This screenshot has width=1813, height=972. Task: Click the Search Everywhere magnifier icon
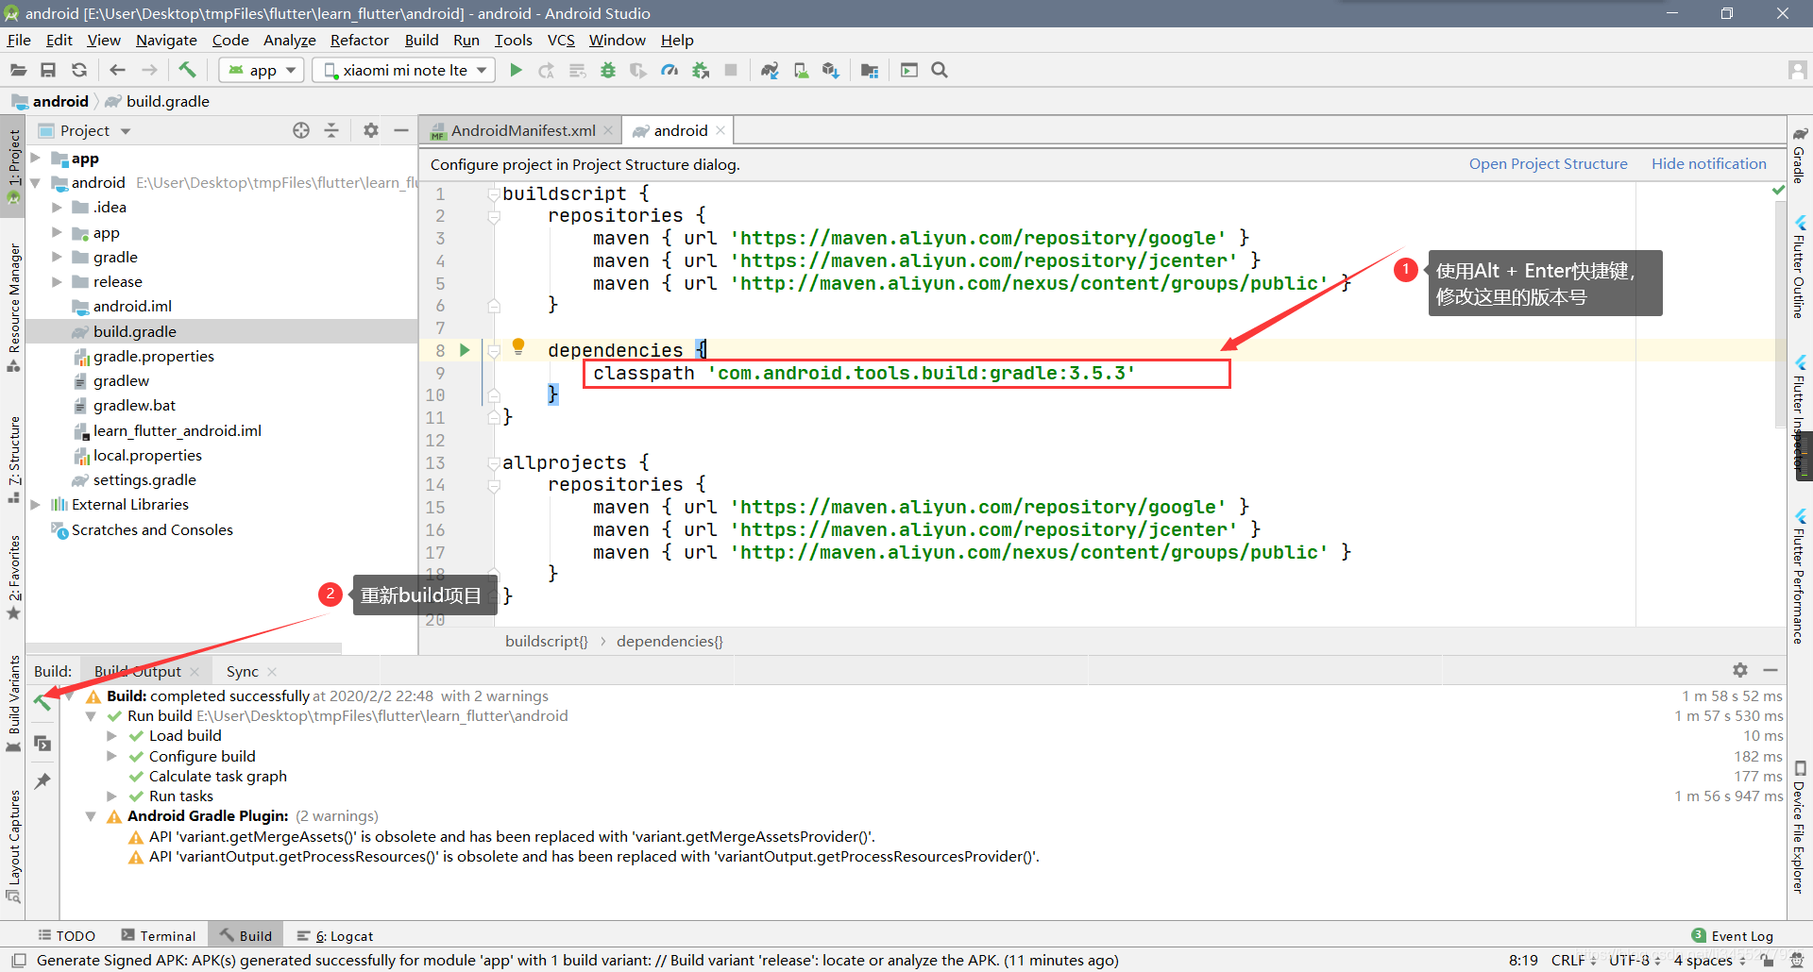[x=940, y=70]
